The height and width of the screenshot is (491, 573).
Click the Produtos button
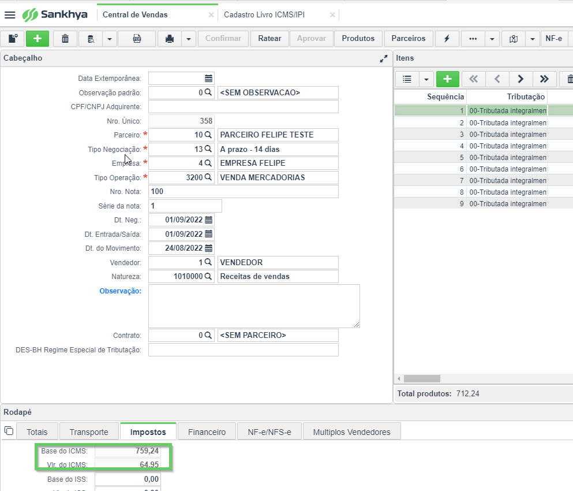click(x=358, y=39)
